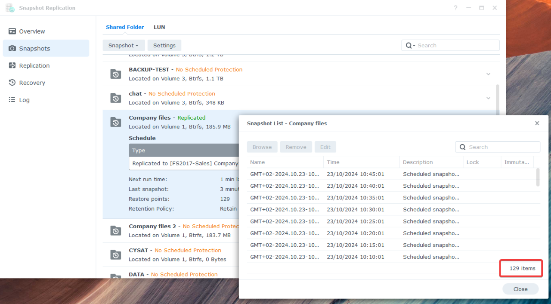
Task: Click the Snapshot Replication app logo
Action: [x=9, y=8]
